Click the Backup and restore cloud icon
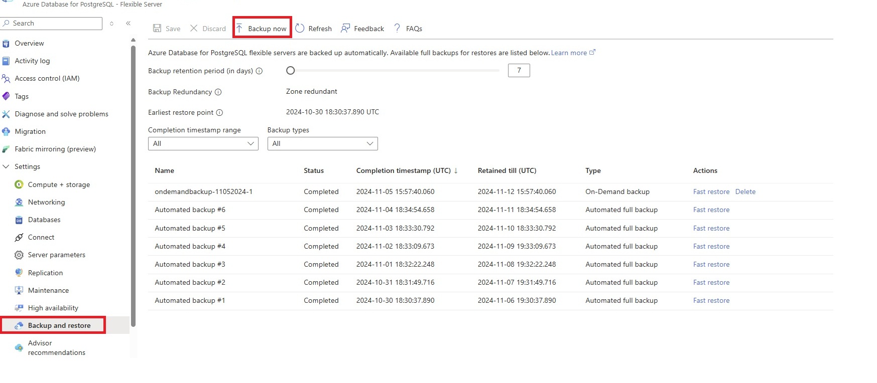 19,326
